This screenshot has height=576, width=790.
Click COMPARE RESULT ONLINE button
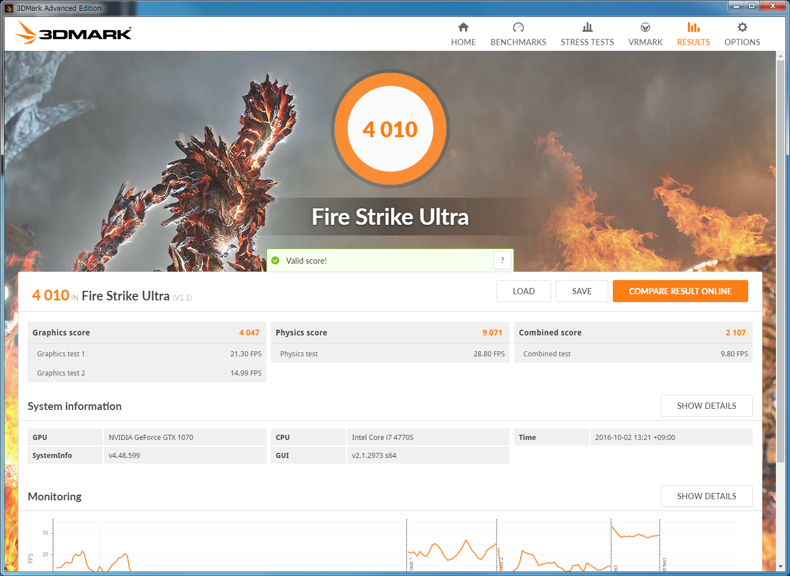pos(681,291)
